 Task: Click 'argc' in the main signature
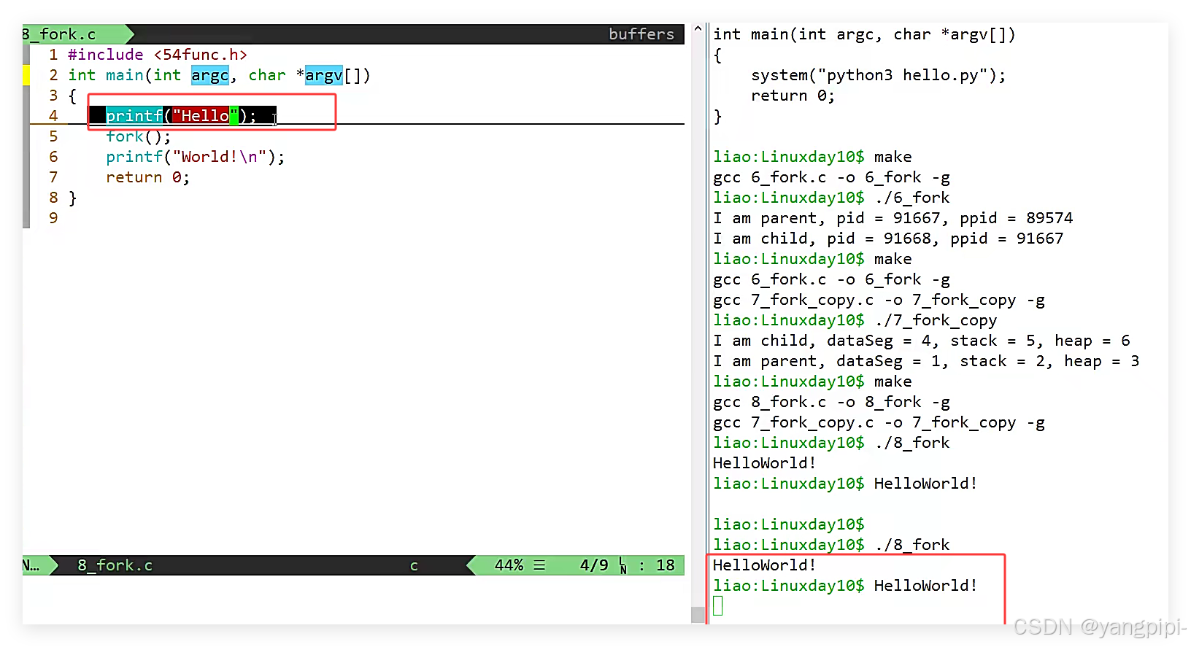coord(210,75)
